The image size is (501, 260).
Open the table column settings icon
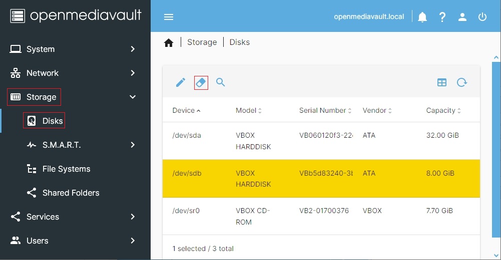point(442,82)
